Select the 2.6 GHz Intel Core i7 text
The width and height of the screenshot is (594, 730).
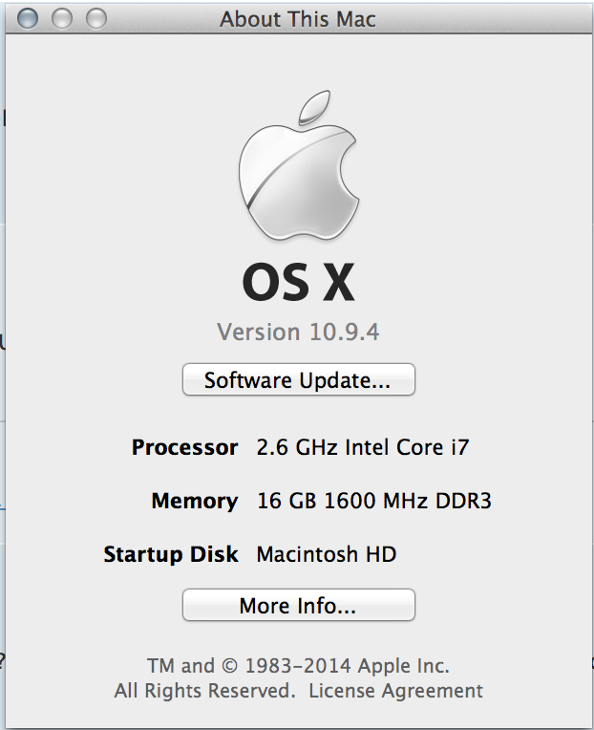pyautogui.click(x=363, y=447)
